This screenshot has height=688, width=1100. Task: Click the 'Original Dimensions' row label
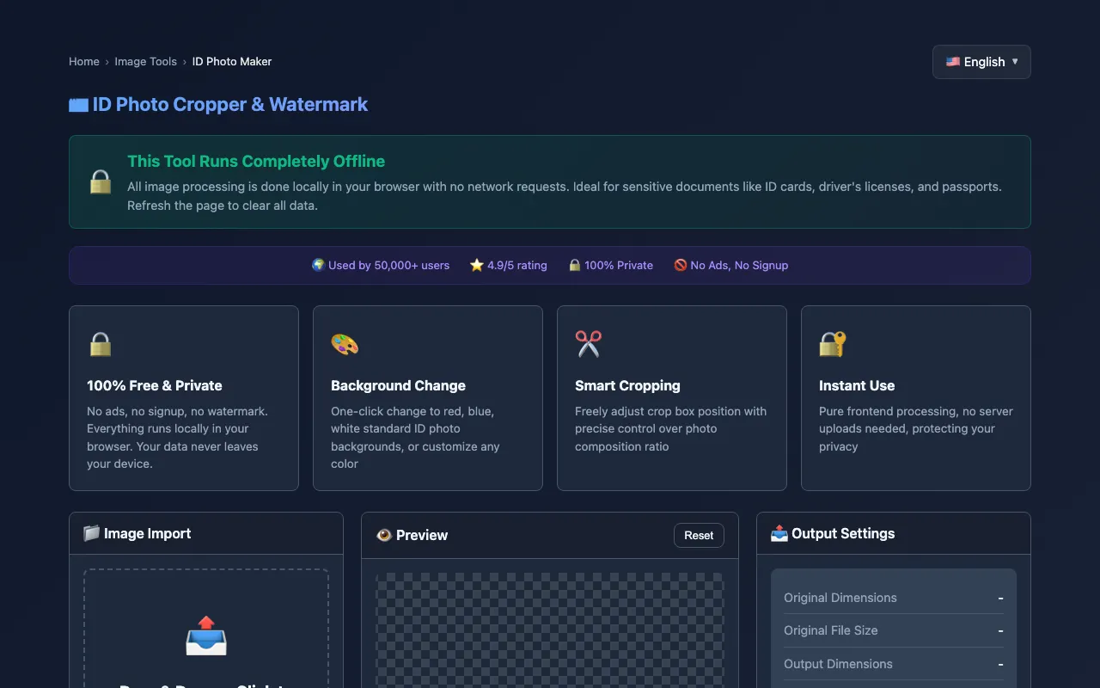click(840, 598)
